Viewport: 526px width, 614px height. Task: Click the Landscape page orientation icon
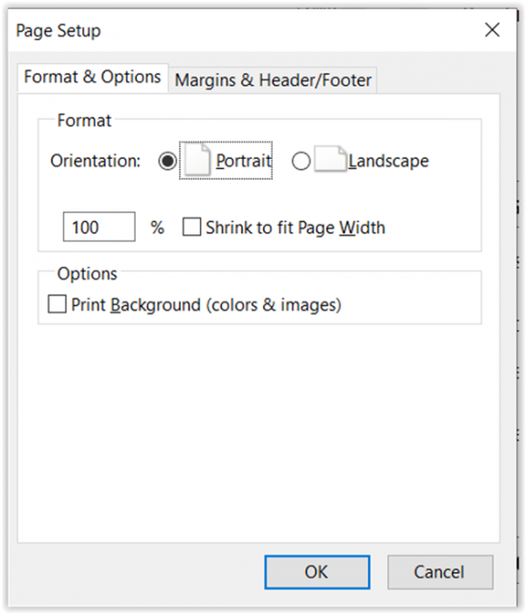(330, 159)
